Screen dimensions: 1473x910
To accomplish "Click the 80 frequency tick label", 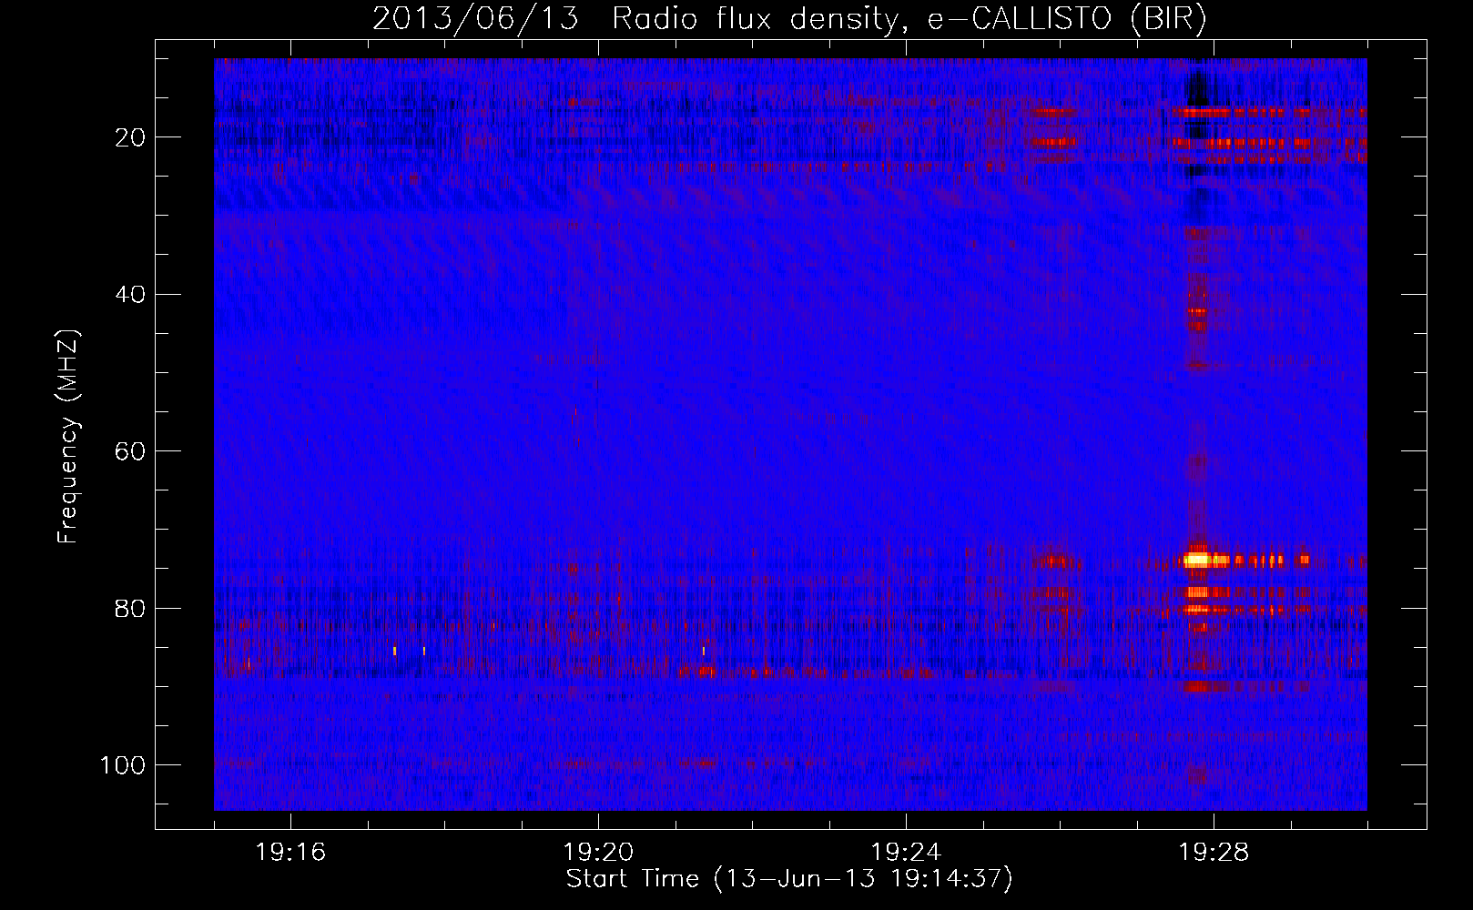I will click(x=131, y=608).
